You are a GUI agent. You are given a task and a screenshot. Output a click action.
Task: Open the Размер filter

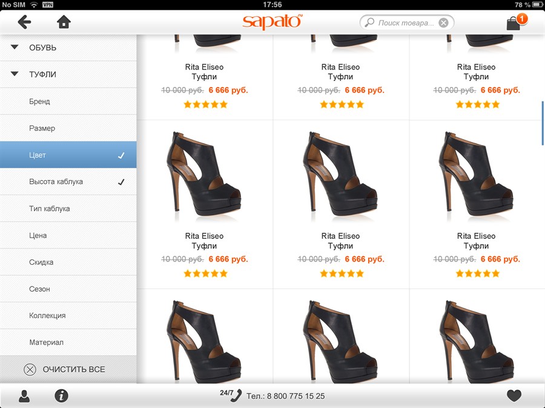[x=42, y=128]
